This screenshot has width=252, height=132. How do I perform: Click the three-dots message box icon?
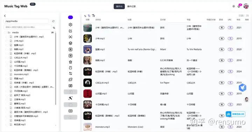[70, 111]
